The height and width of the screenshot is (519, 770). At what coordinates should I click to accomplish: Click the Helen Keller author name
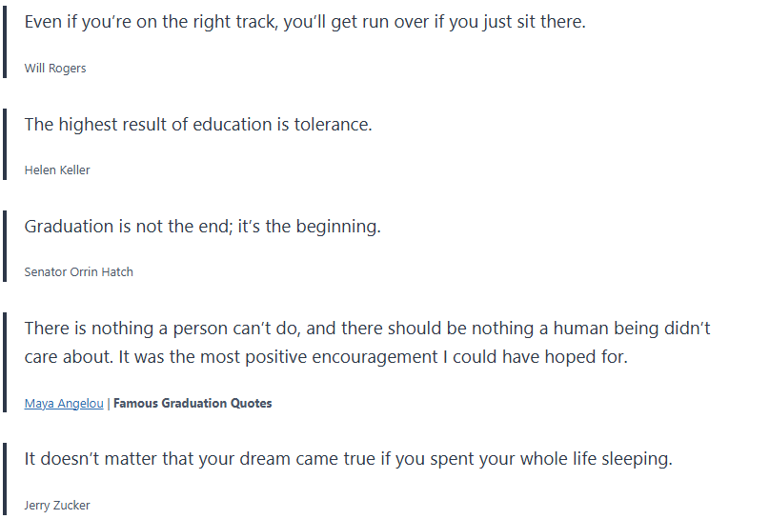tap(57, 170)
